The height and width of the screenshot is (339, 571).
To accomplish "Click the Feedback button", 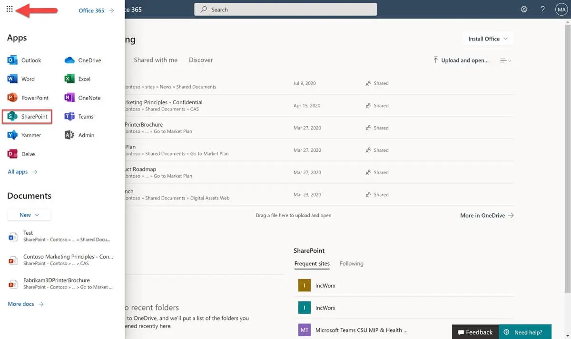I will [475, 332].
